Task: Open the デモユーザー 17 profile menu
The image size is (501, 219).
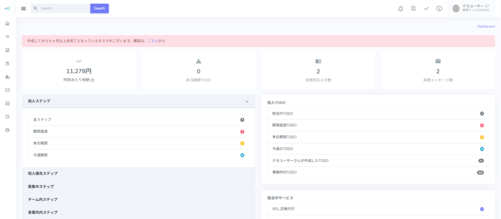Action: pyautogui.click(x=471, y=8)
